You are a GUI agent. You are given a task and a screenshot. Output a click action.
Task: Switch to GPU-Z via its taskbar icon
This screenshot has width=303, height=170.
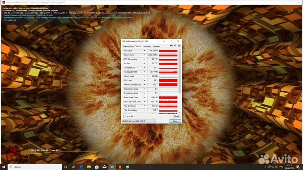(x=112, y=167)
